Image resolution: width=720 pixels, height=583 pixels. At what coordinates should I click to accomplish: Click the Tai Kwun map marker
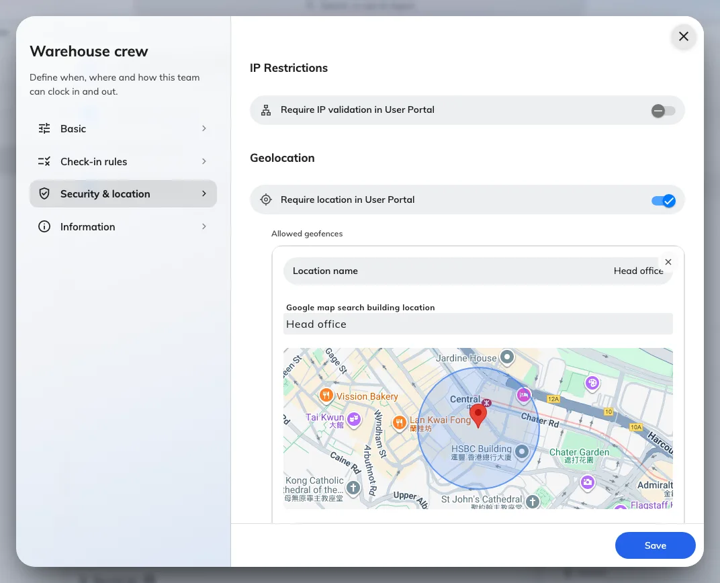tap(353, 418)
